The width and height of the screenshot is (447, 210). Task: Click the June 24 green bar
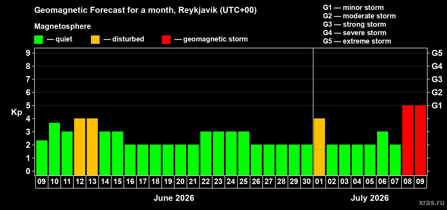click(x=231, y=153)
